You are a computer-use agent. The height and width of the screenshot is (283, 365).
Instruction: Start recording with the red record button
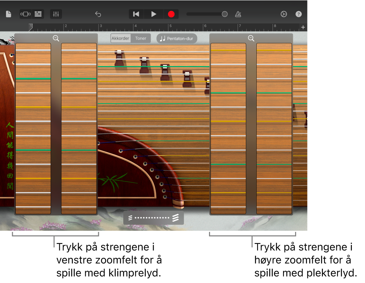coord(171,14)
